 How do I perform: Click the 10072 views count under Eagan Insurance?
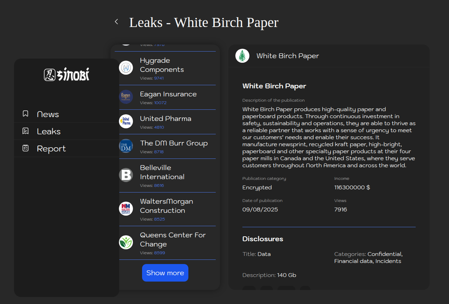pos(160,103)
